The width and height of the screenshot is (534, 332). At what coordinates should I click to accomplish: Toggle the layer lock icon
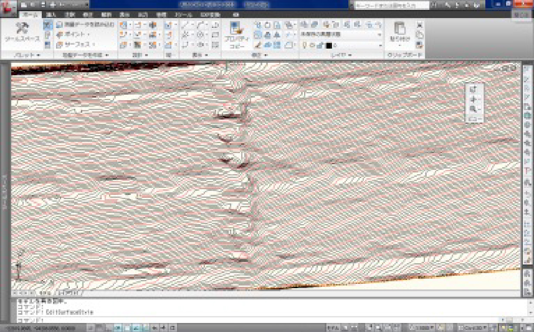click(320, 45)
